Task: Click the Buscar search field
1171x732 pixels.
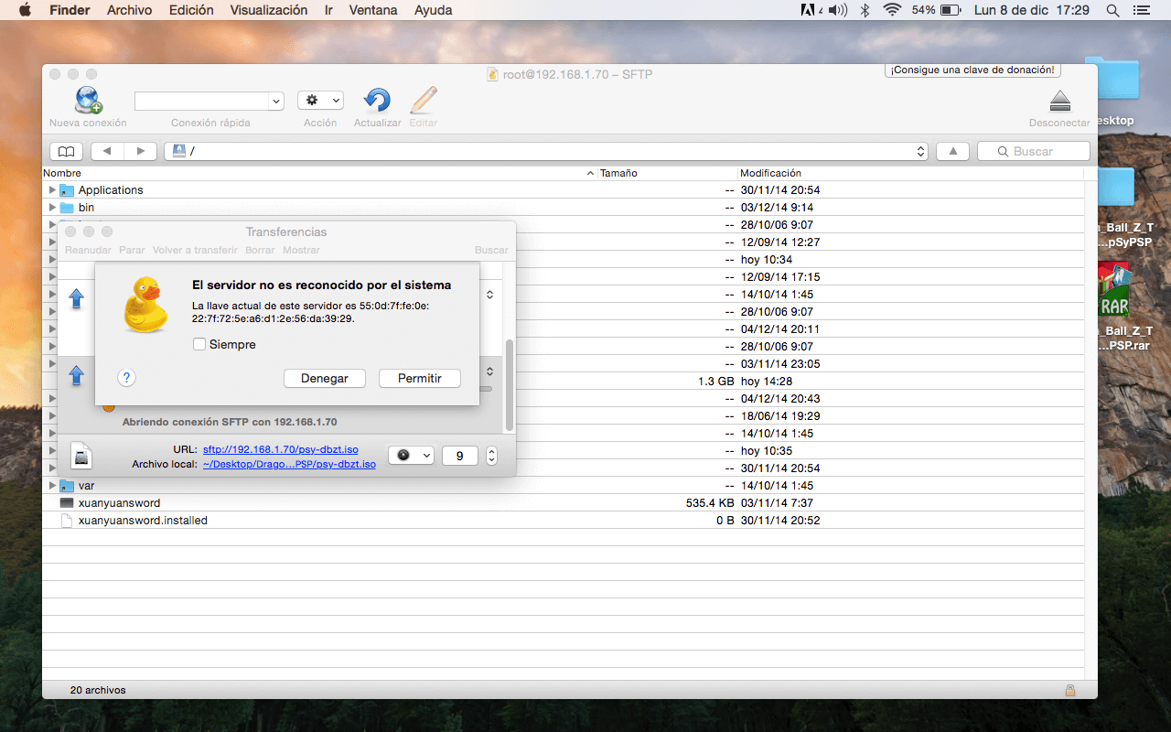Action: click(1033, 151)
